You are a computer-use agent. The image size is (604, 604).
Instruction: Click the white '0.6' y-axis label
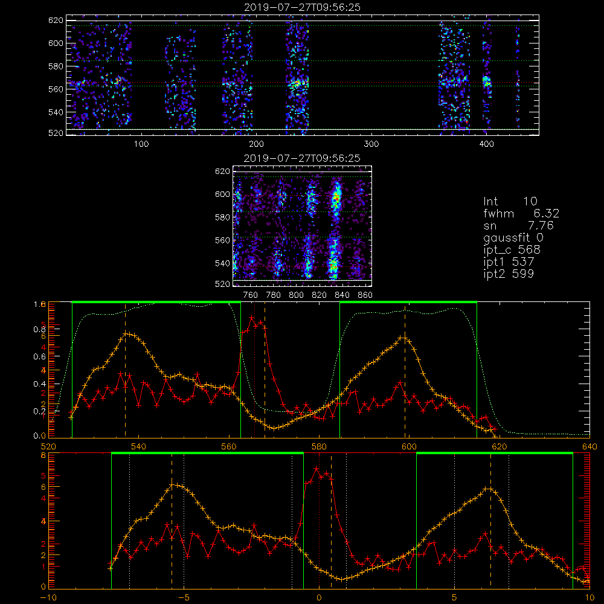click(39, 357)
